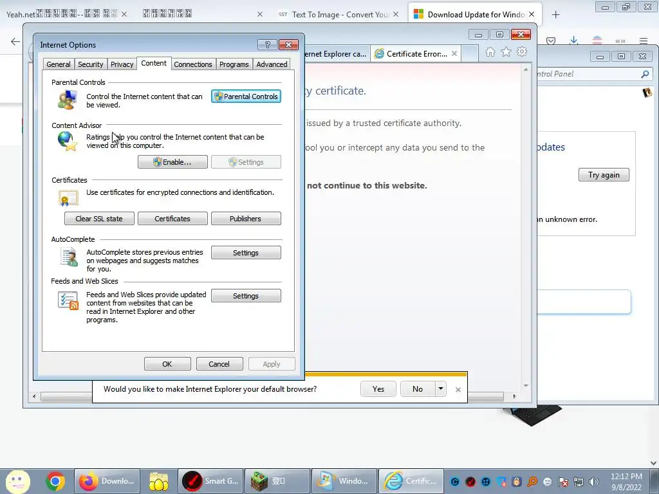The height and width of the screenshot is (494, 659).
Task: Click the Content Advisor globe icon
Action: click(x=68, y=141)
